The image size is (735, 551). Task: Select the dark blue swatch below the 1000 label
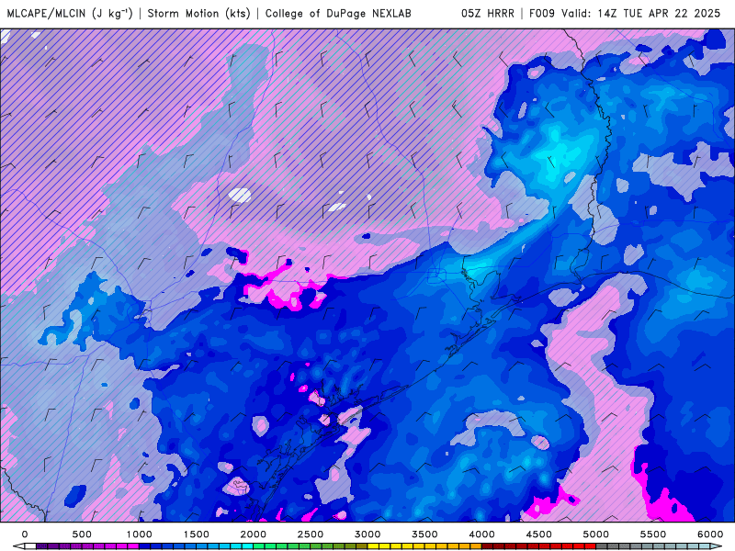(x=144, y=546)
